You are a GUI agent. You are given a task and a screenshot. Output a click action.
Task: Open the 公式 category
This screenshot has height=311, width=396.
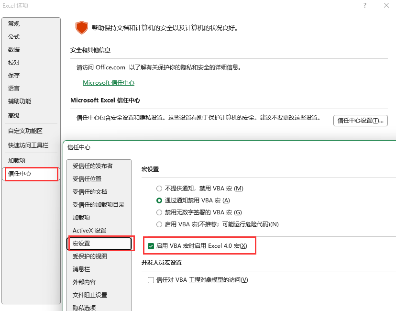coord(14,36)
